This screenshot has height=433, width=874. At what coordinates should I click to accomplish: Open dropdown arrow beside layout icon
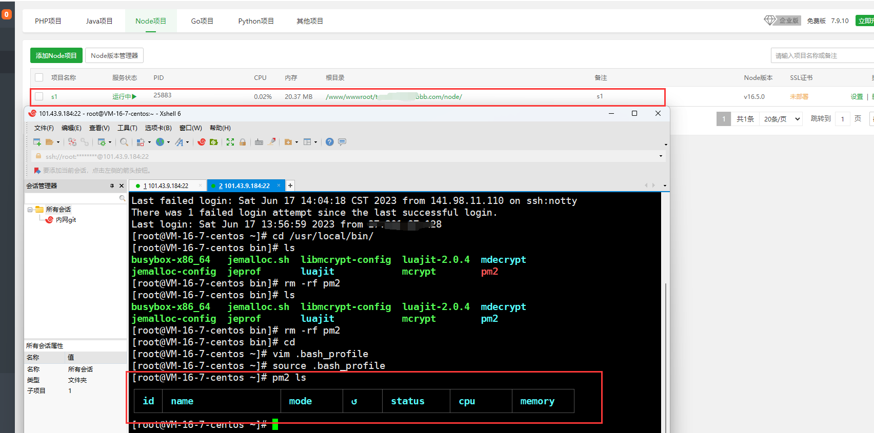point(315,142)
